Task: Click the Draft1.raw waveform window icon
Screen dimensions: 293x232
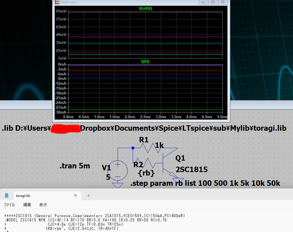Action: pos(57,2)
